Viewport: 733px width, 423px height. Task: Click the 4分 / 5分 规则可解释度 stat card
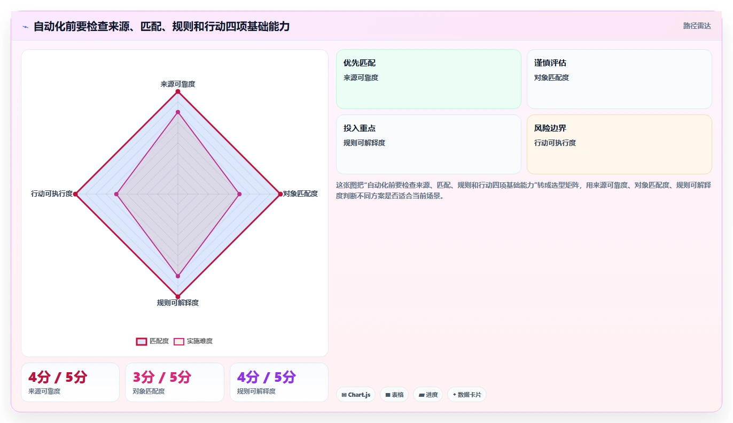coord(279,382)
